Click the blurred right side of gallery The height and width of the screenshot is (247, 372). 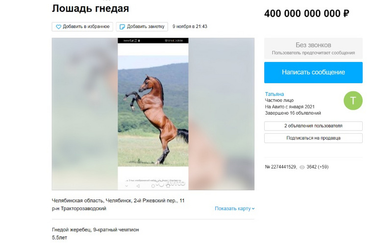click(222, 114)
